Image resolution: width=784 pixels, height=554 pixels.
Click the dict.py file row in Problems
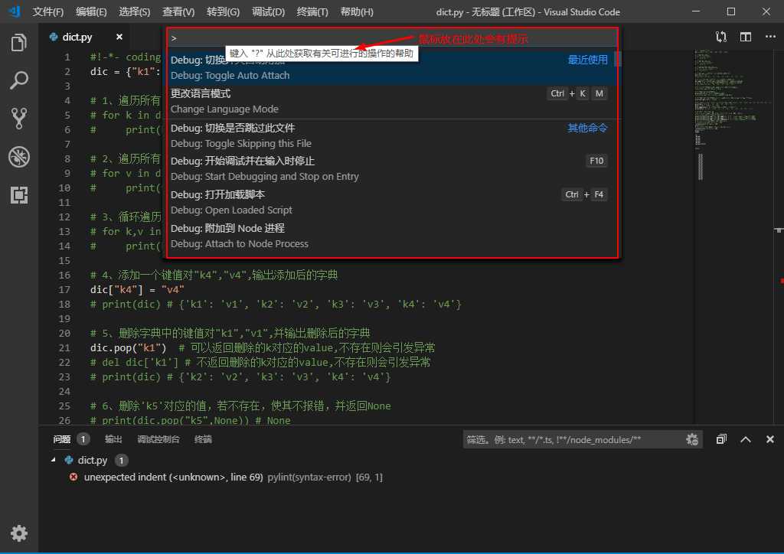click(x=411, y=460)
